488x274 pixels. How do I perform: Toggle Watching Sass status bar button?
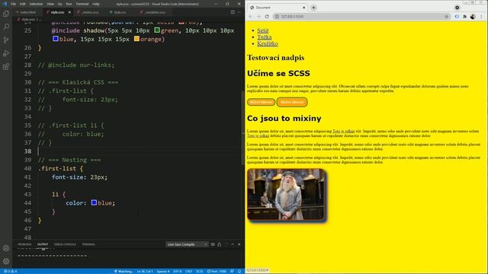[124, 271]
